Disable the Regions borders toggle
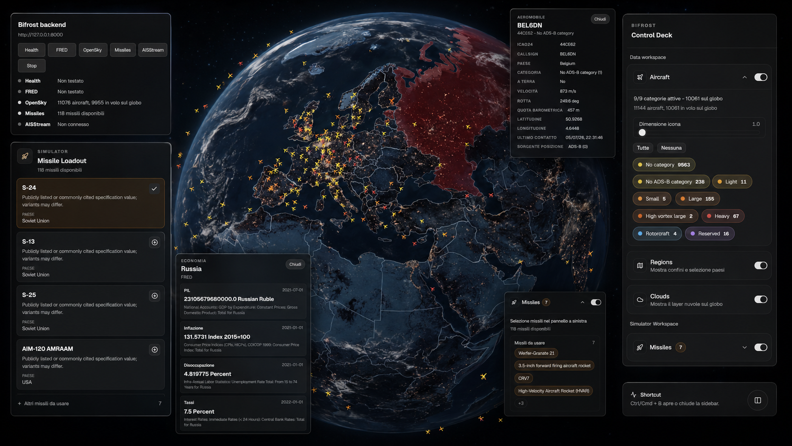This screenshot has height=446, width=792. click(760, 265)
